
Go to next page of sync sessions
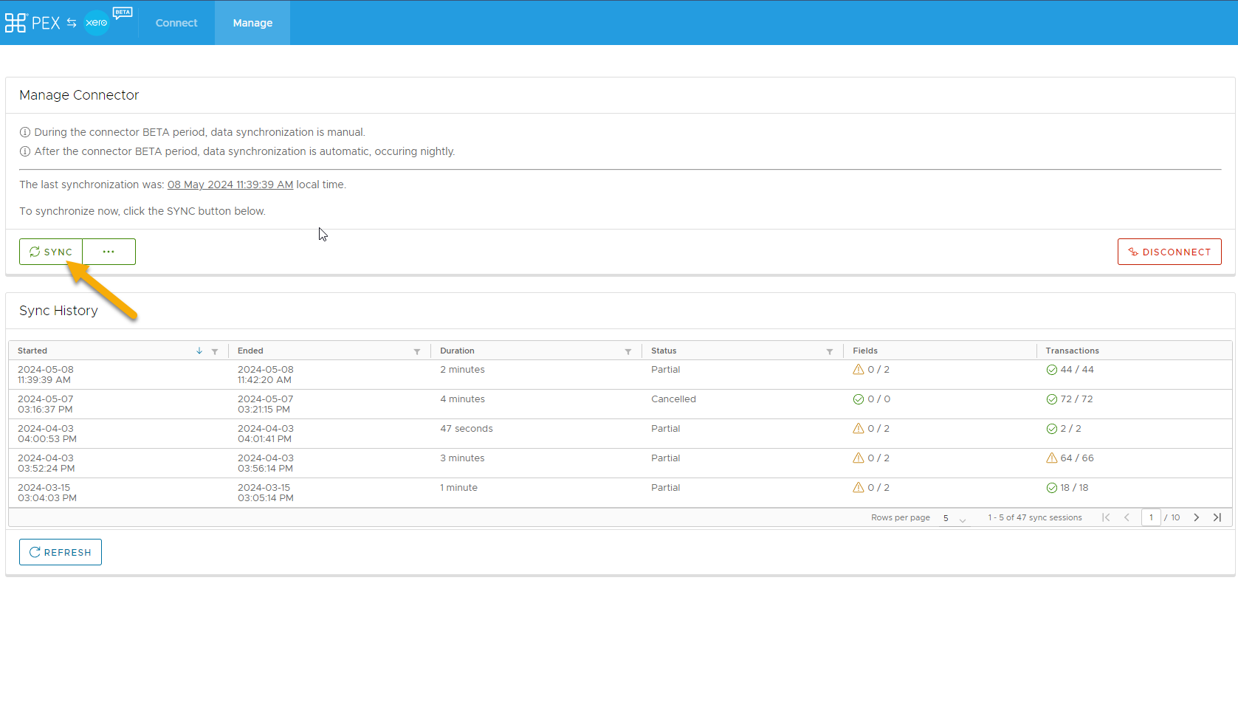pyautogui.click(x=1197, y=517)
